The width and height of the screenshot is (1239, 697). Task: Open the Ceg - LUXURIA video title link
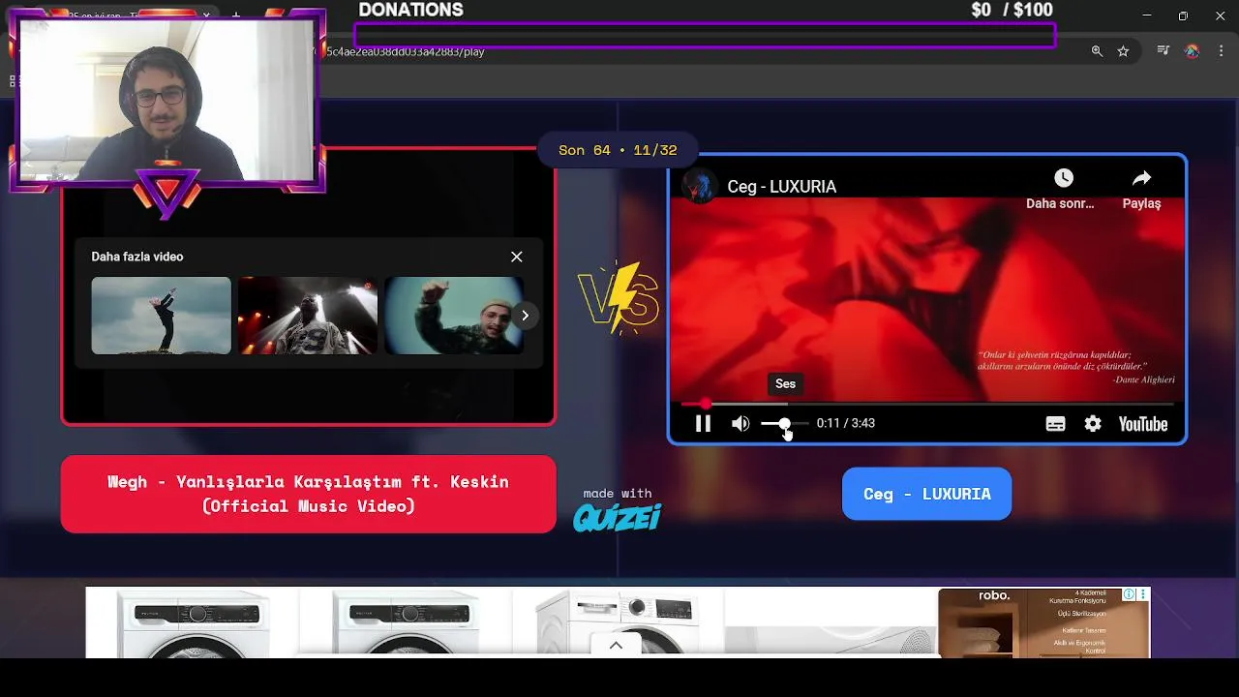coord(781,187)
